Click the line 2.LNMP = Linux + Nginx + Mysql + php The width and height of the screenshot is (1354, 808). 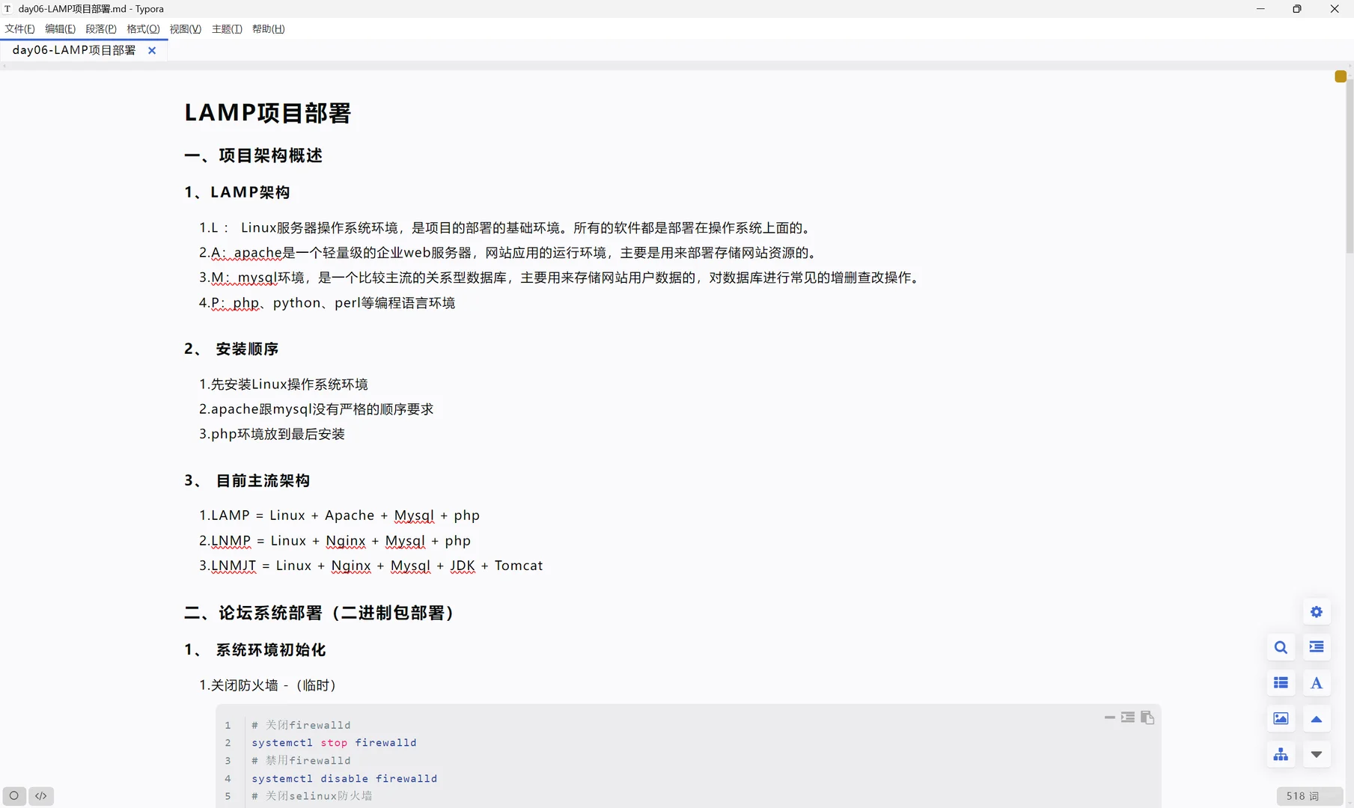335,541
